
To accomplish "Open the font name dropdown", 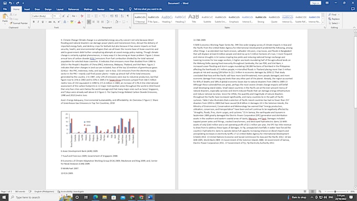I will tap(51, 16).
